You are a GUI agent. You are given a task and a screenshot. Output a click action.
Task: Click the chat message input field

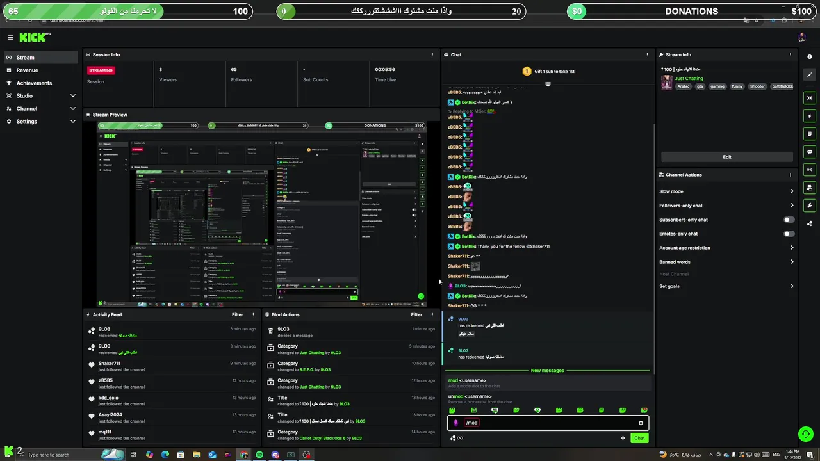coord(548,423)
